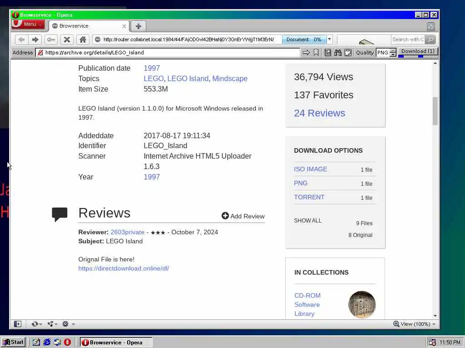
Task: Open the directdownload.online link
Action: point(124,268)
